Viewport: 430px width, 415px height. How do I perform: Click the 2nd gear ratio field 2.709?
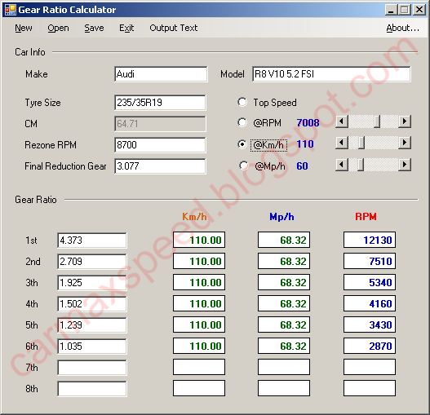click(92, 262)
